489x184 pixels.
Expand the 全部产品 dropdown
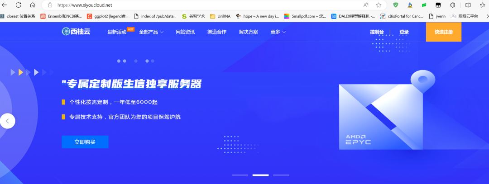(x=151, y=32)
